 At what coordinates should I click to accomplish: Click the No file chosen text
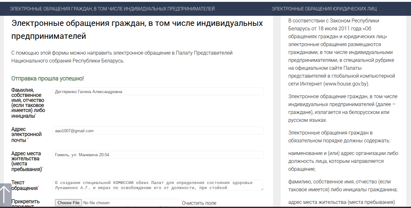[96, 203]
